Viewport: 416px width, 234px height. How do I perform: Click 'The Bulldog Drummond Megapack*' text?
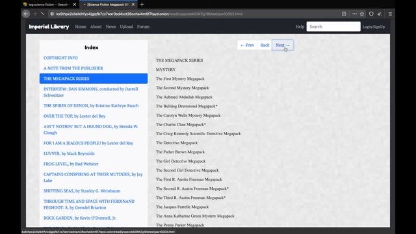tap(187, 106)
